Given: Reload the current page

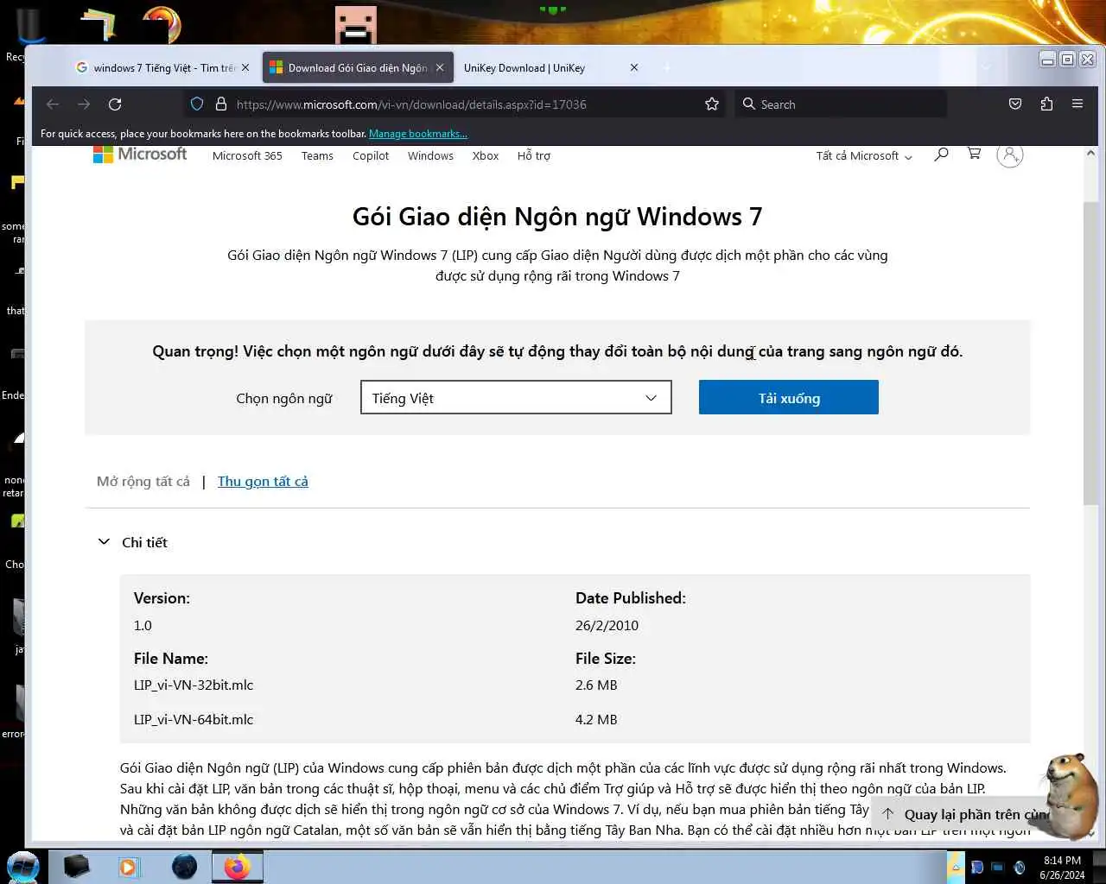Looking at the screenshot, I should pyautogui.click(x=115, y=104).
